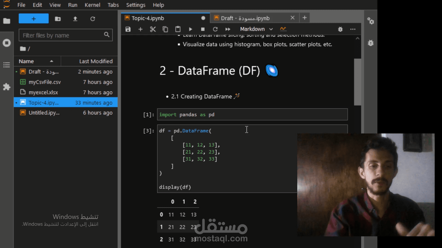Open the File Browser sidebar tab

[x=6, y=21]
